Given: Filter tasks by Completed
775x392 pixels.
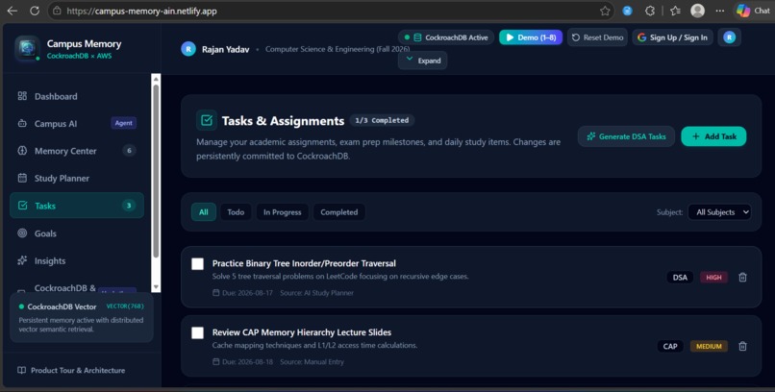Looking at the screenshot, I should pyautogui.click(x=339, y=212).
